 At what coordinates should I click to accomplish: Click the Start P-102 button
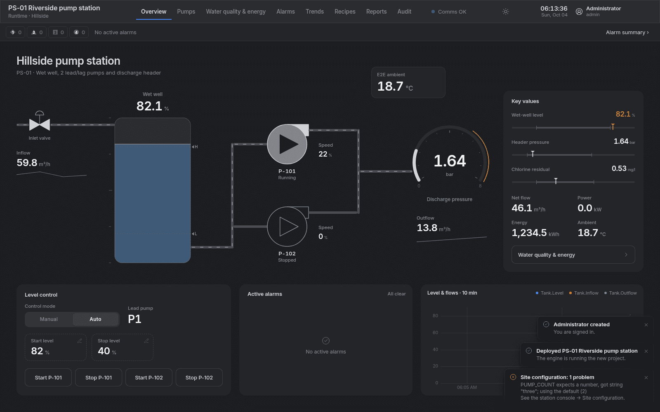149,377
